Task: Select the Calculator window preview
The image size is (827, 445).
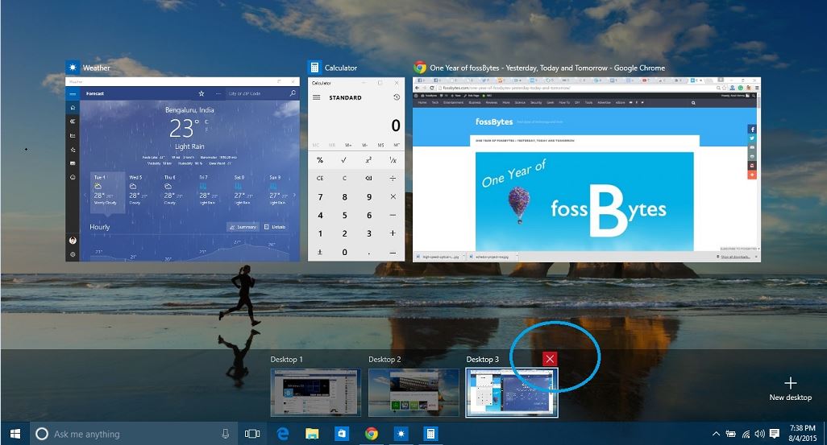Action: [355, 169]
